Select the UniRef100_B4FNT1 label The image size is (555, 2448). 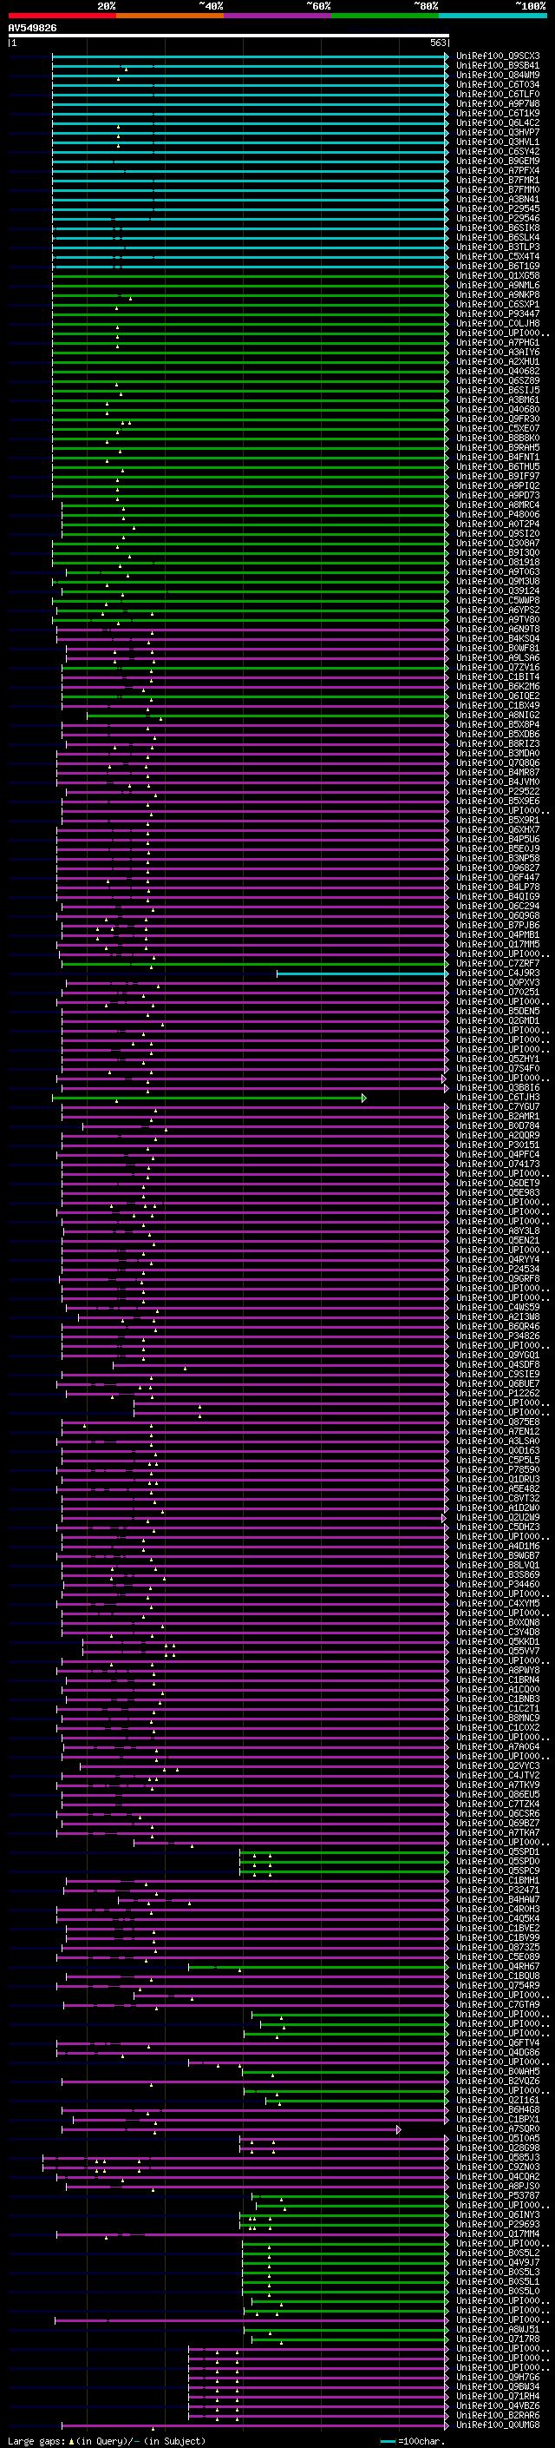click(498, 457)
